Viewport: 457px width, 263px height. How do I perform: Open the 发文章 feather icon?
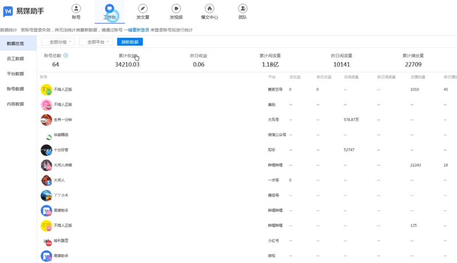[143, 9]
